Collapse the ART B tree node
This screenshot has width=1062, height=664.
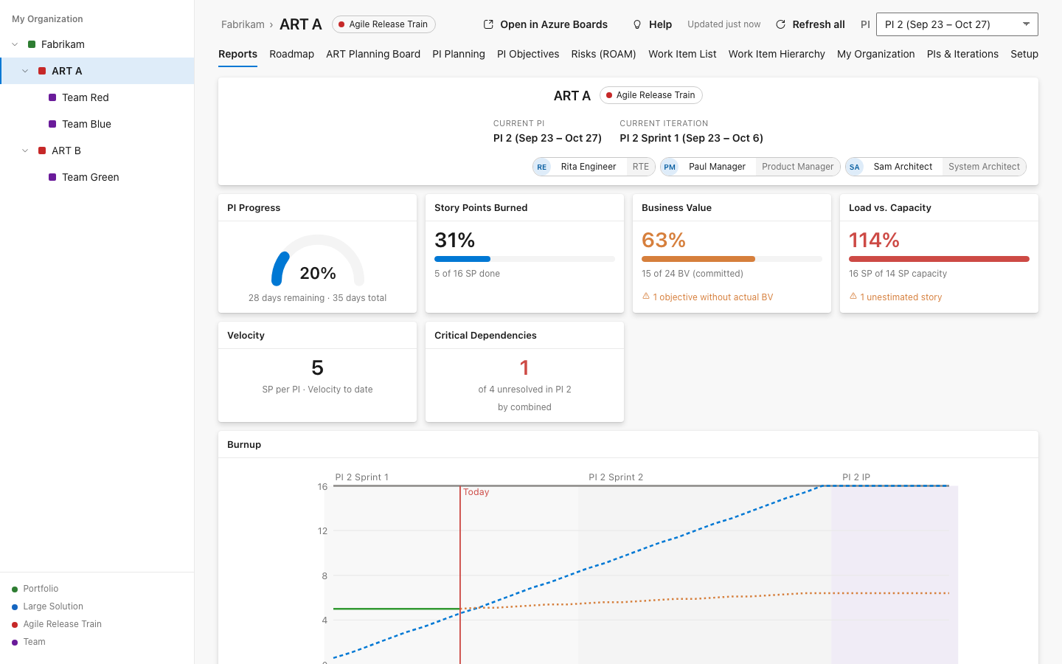25,151
